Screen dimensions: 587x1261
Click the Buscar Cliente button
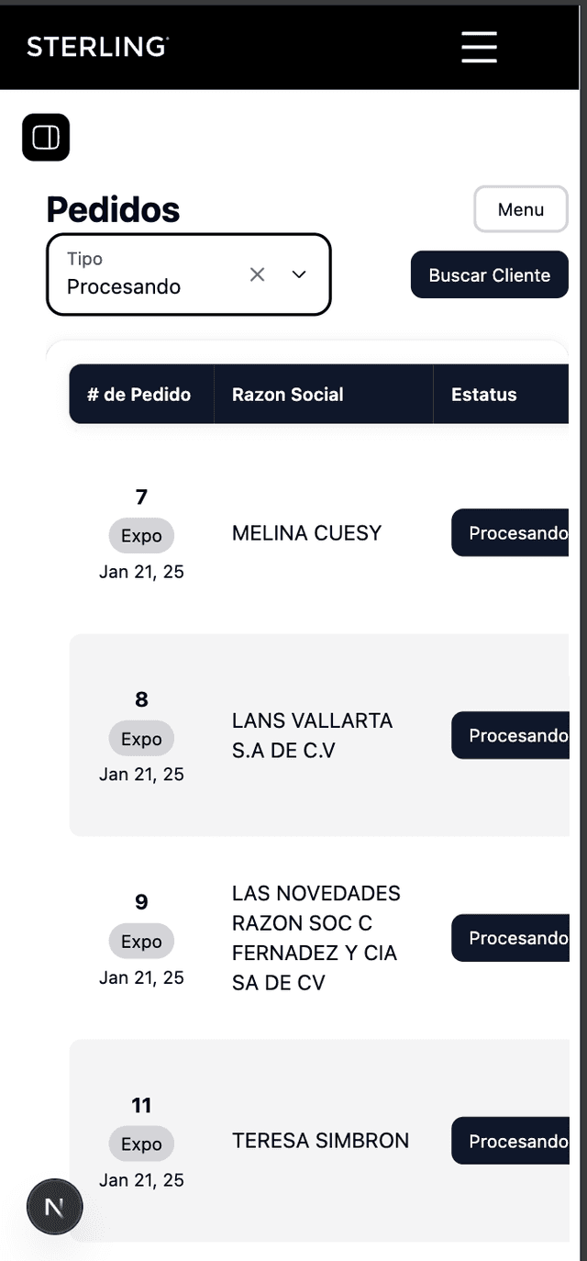tap(489, 275)
